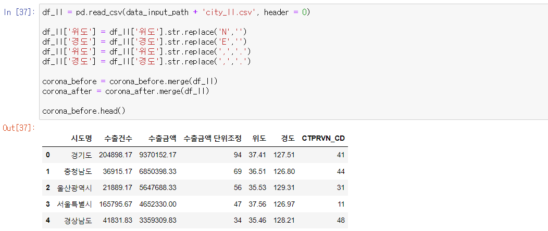Click the 울산광역시 cell
The width and height of the screenshot is (548, 231).
[74, 188]
